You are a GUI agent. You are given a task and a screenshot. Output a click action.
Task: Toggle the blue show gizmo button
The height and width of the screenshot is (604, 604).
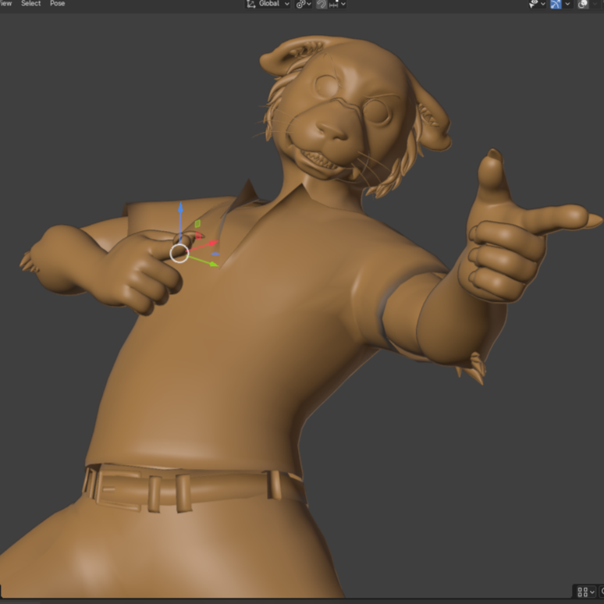click(x=556, y=4)
